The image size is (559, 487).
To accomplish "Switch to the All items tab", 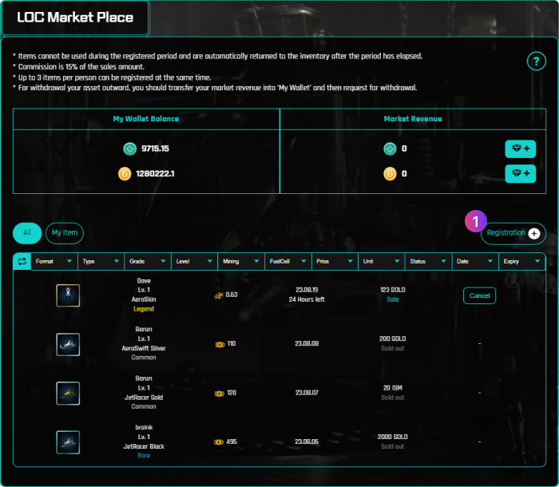I will (x=26, y=233).
